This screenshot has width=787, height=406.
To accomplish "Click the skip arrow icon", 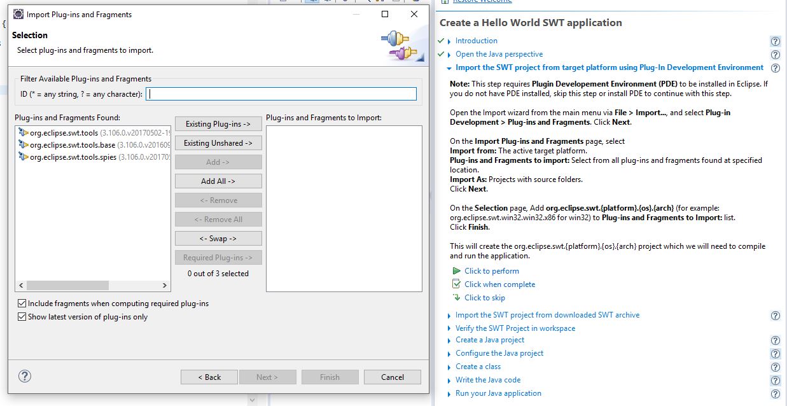I will point(456,298).
